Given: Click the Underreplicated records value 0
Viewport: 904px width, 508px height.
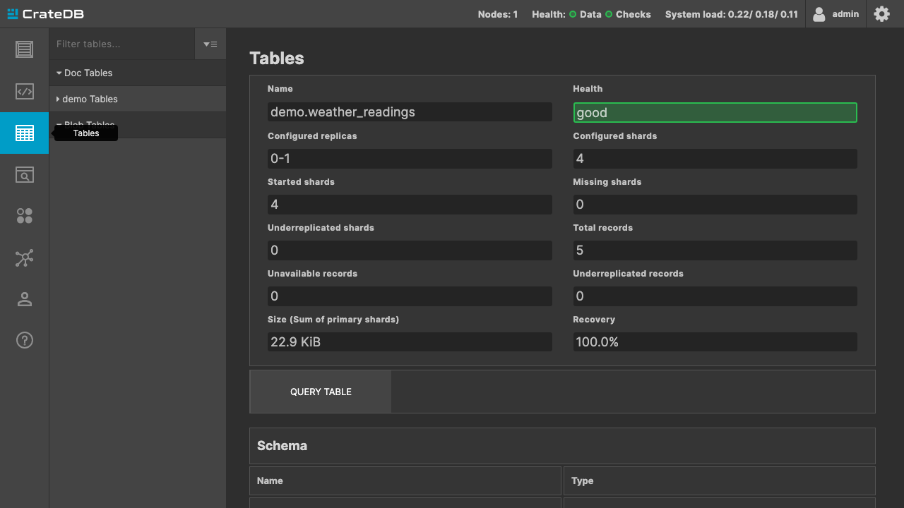Looking at the screenshot, I should pyautogui.click(x=715, y=296).
